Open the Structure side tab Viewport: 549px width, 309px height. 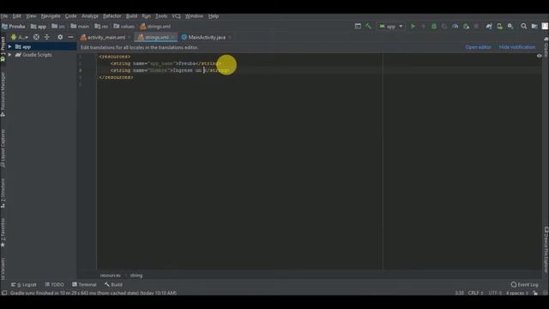3,193
